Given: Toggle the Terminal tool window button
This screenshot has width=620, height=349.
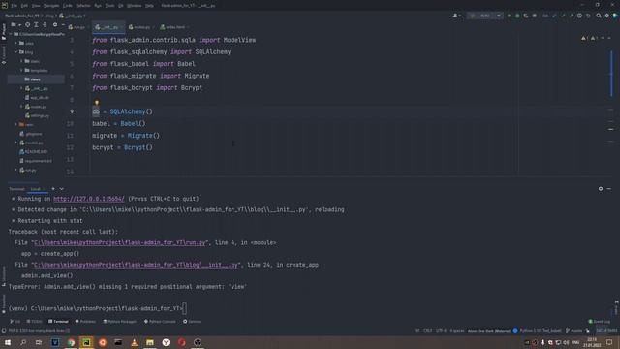Looking at the screenshot, I should [x=58, y=322].
